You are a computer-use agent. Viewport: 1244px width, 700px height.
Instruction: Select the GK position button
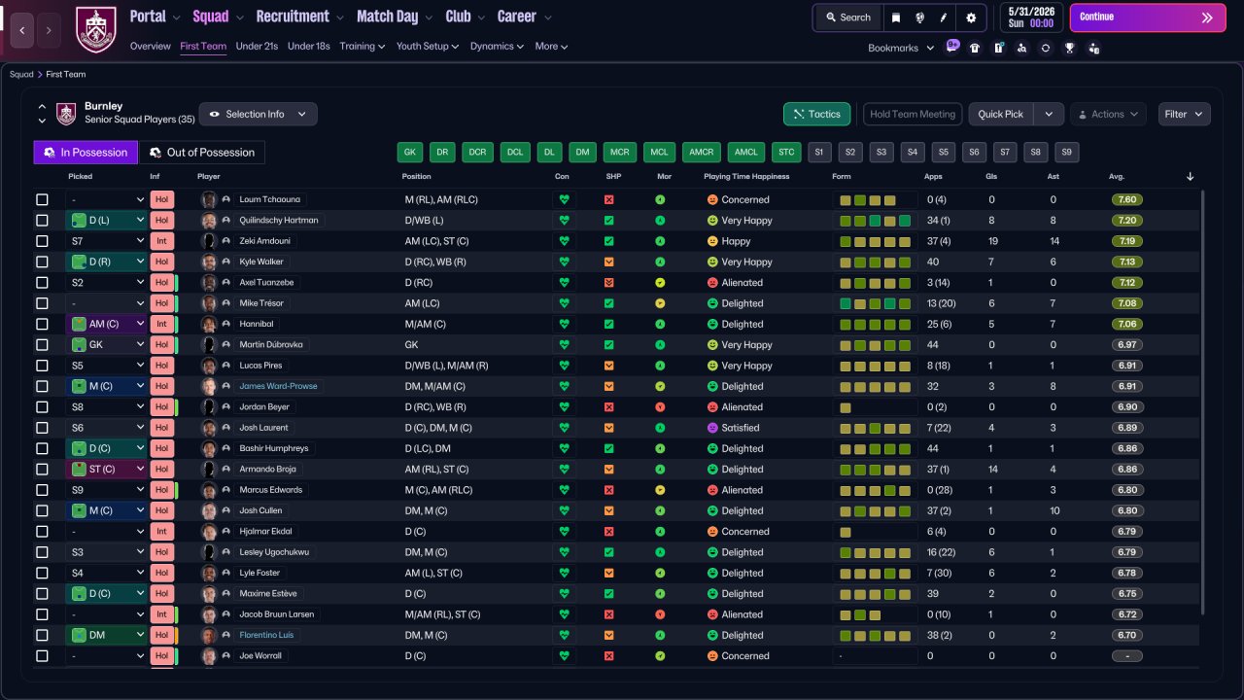(410, 153)
